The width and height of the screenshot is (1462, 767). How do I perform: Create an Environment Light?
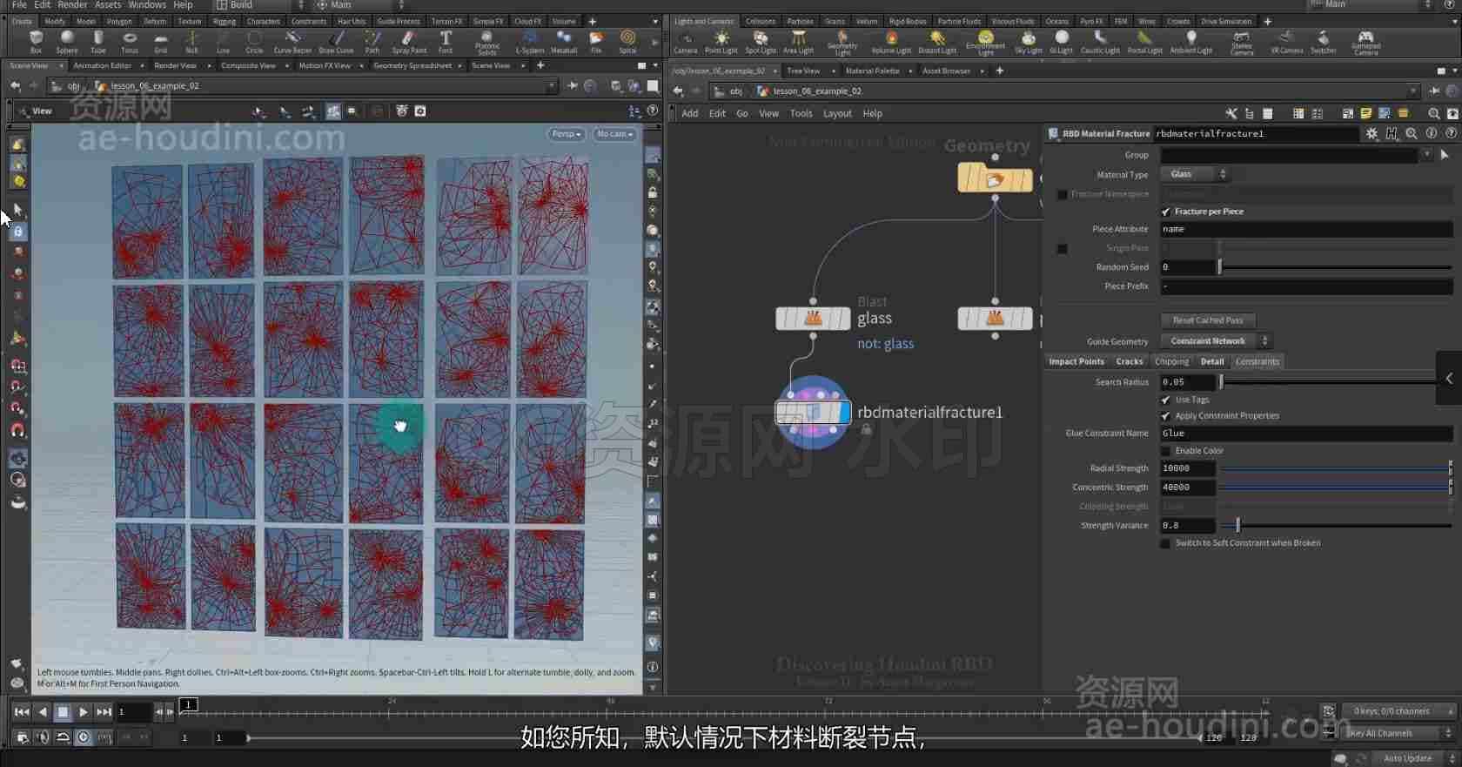tap(985, 43)
